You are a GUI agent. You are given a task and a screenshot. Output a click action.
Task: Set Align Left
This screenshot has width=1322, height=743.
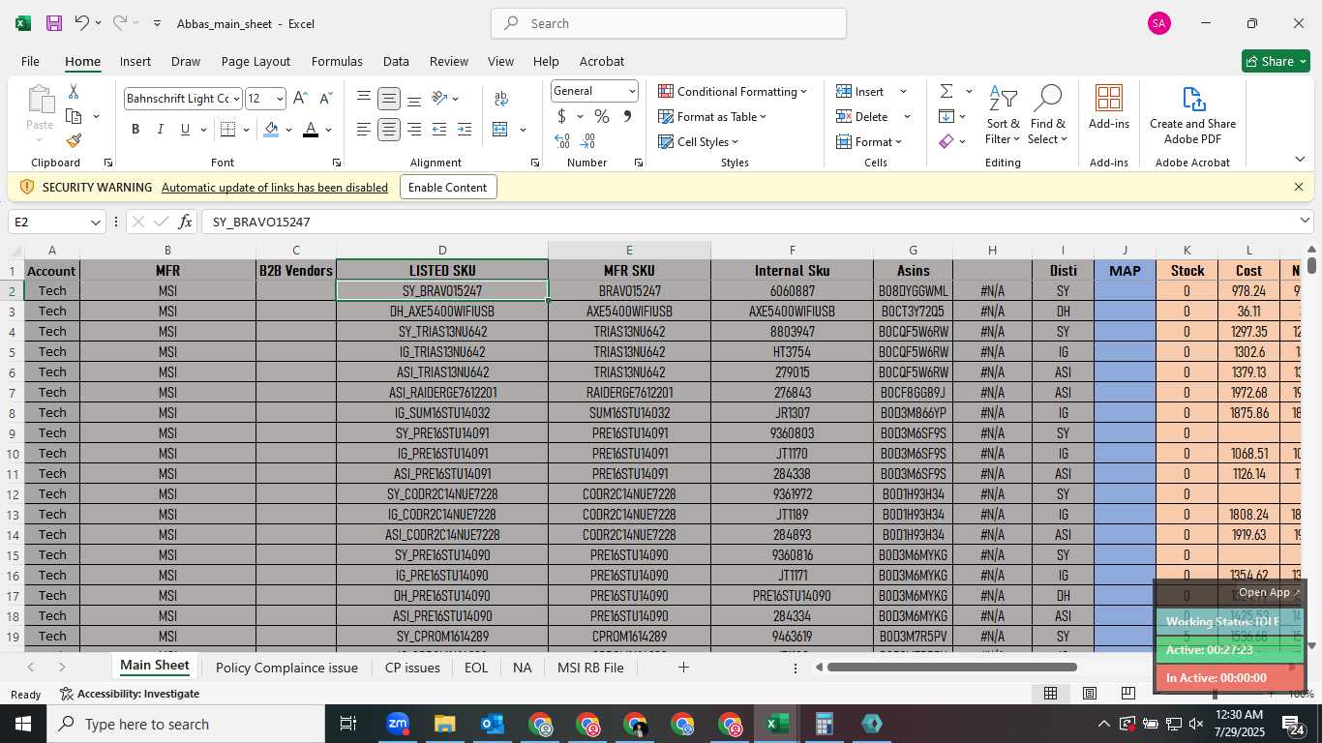pos(364,130)
